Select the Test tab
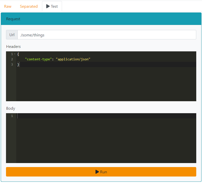 (x=52, y=6)
